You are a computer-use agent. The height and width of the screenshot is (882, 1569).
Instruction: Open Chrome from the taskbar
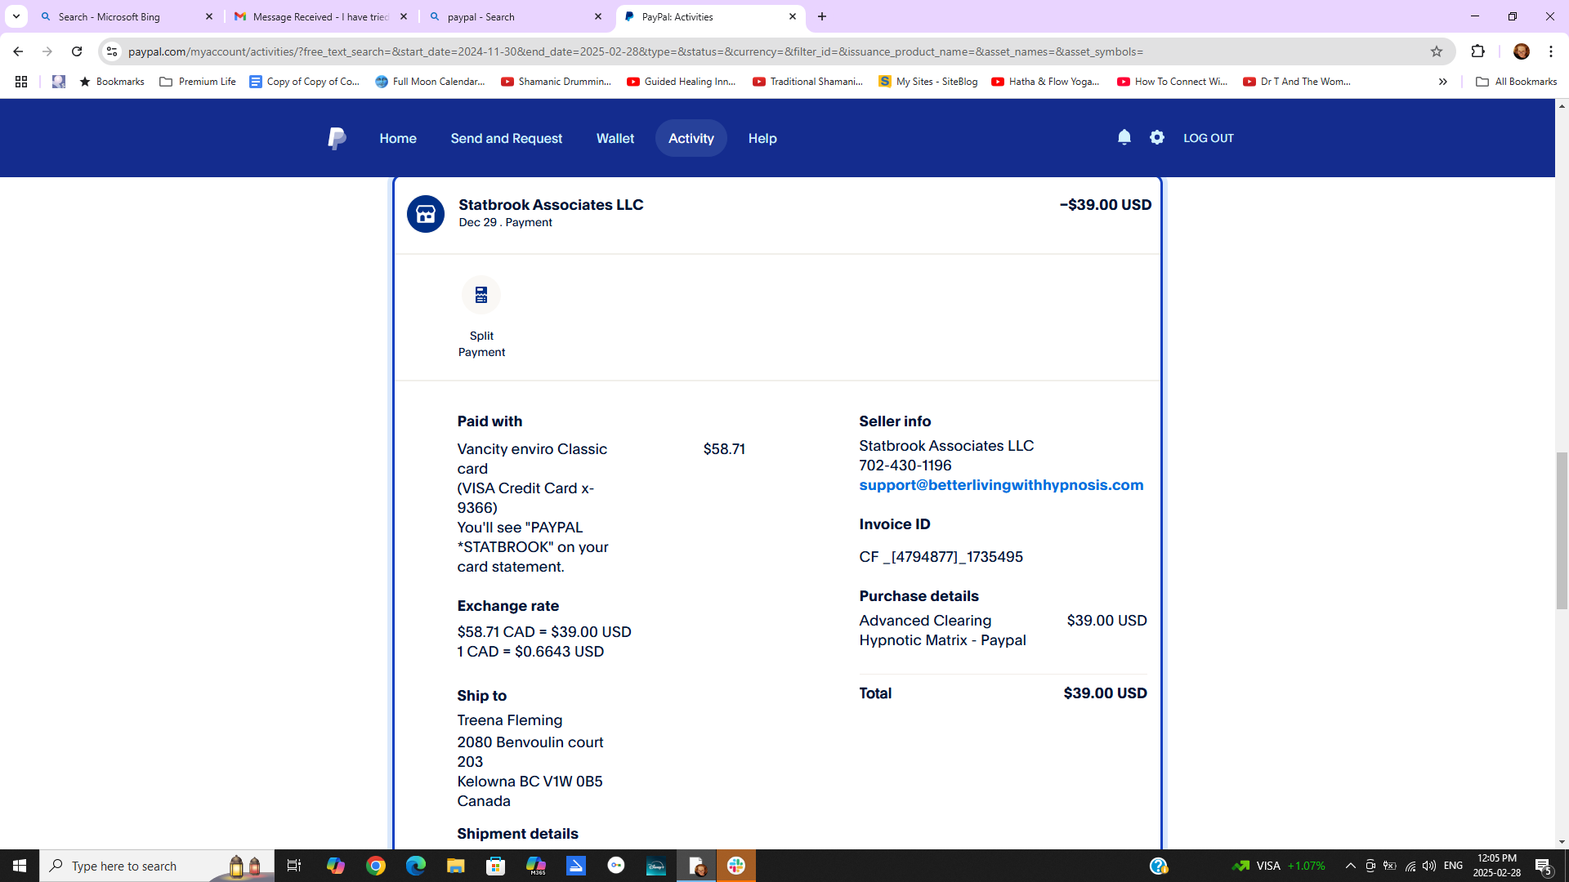(x=376, y=866)
